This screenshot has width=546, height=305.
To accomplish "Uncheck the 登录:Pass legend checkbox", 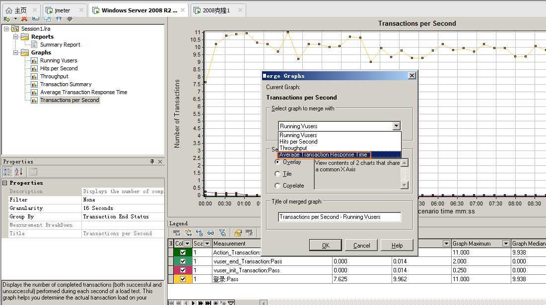I will pyautogui.click(x=183, y=279).
